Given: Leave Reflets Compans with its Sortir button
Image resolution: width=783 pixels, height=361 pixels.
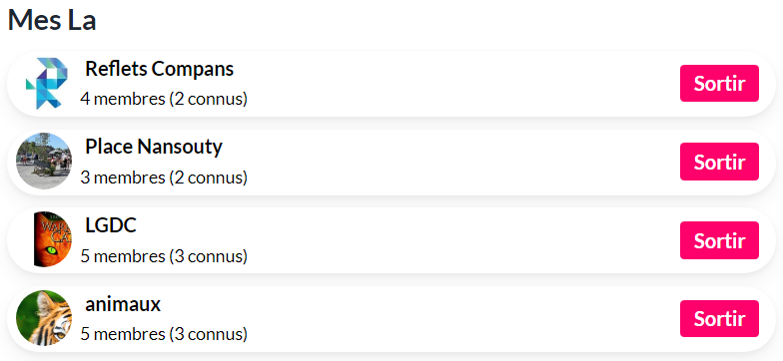Looking at the screenshot, I should click(719, 84).
